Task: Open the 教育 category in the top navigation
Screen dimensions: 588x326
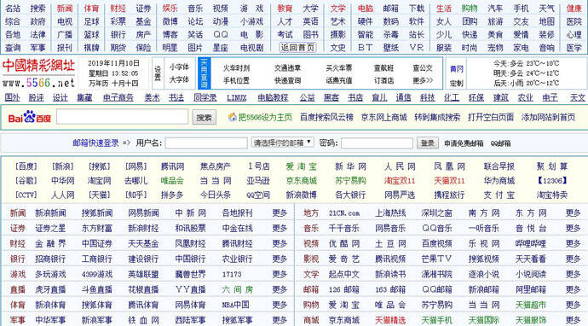Action: [285, 9]
